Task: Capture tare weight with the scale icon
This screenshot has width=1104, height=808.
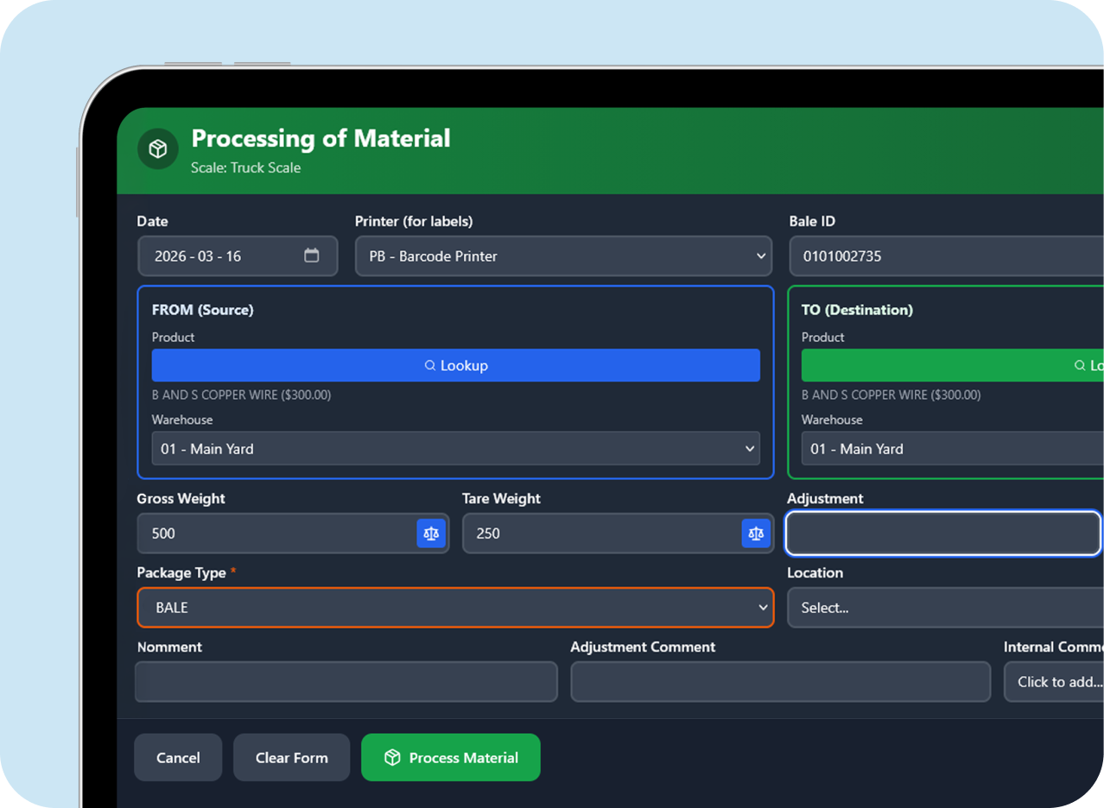Action: (x=756, y=533)
